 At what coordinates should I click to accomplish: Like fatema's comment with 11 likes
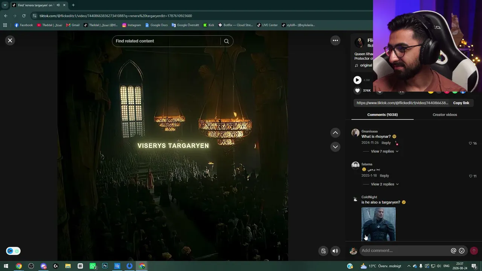[x=470, y=176]
